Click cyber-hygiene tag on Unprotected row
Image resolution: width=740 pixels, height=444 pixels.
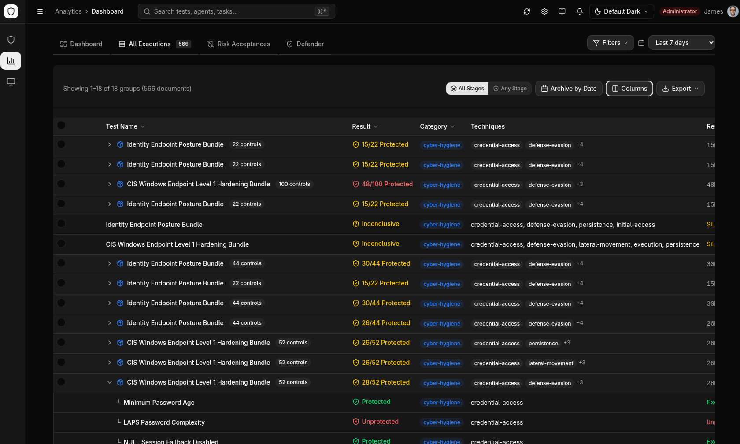[x=442, y=422]
